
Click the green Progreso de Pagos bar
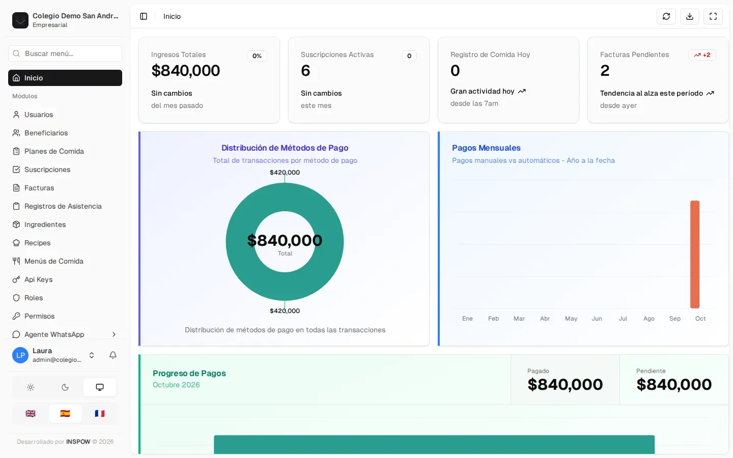[x=434, y=444]
